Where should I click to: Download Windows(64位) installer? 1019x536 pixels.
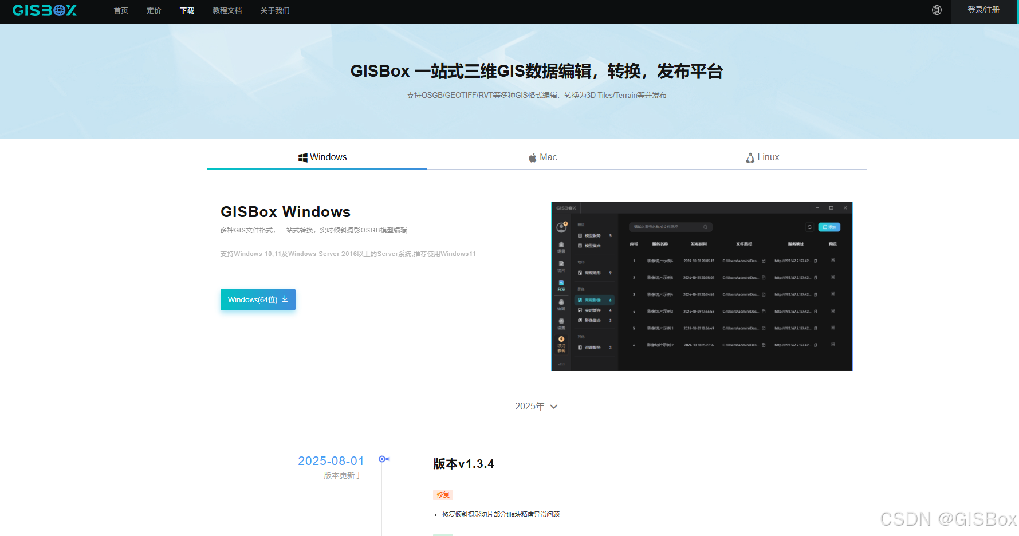point(258,299)
